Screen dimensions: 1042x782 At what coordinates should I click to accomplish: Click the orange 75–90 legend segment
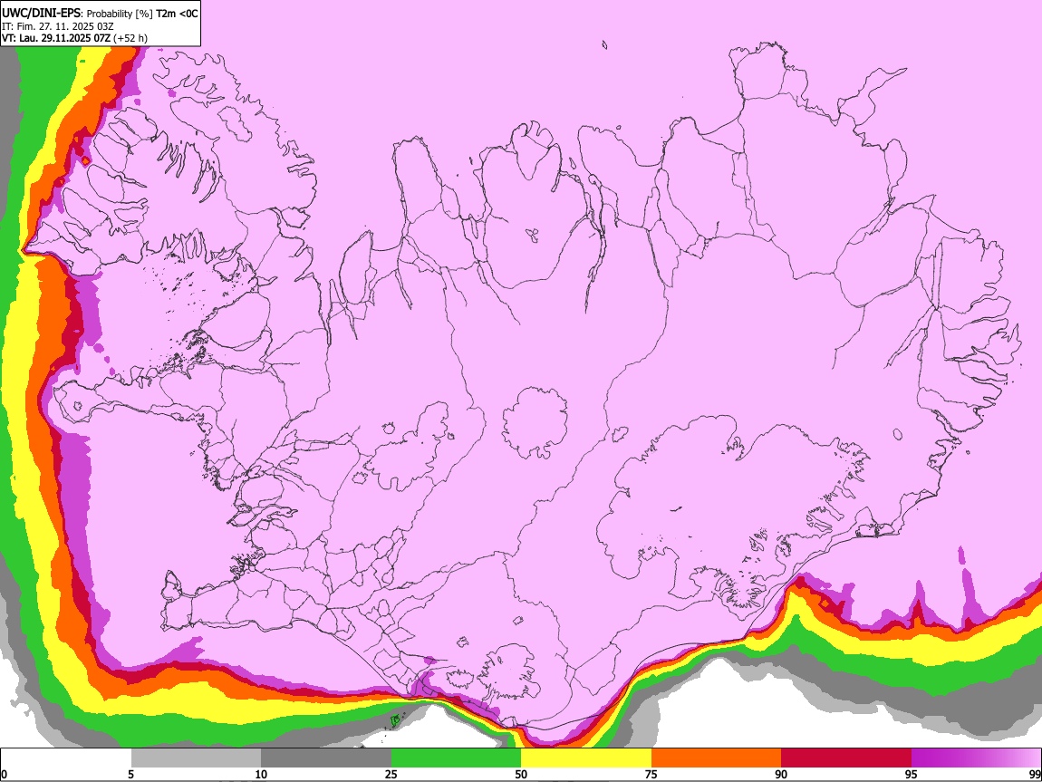(716, 758)
